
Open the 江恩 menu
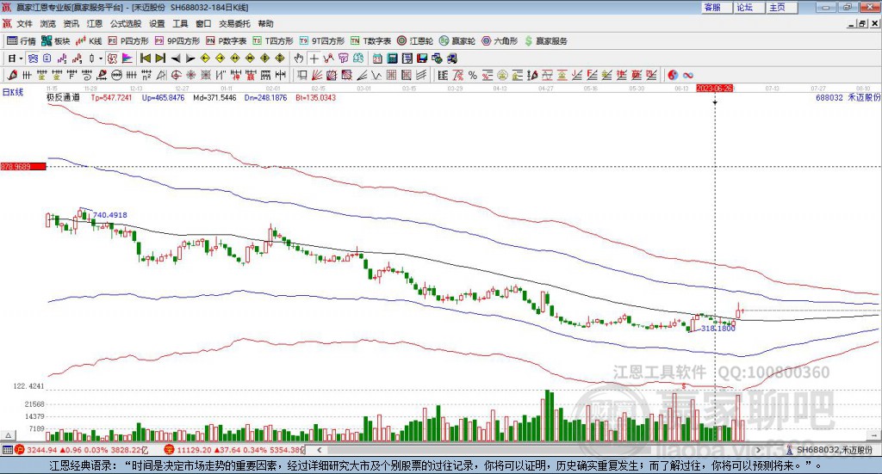click(95, 23)
